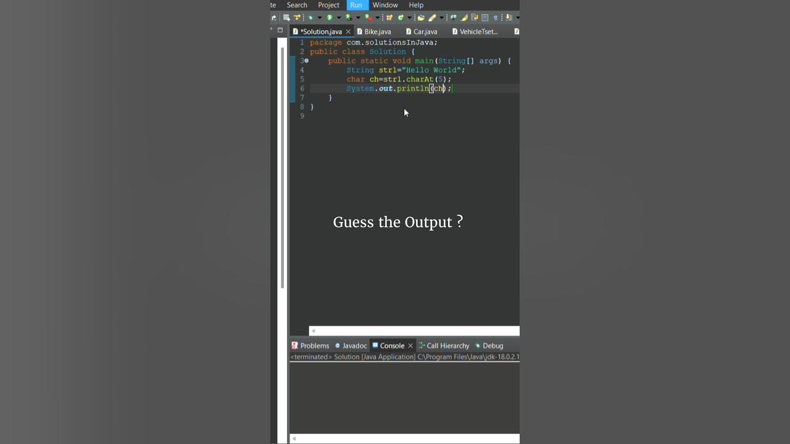Open the Javadoc view tab
The image size is (790, 444).
351,346
